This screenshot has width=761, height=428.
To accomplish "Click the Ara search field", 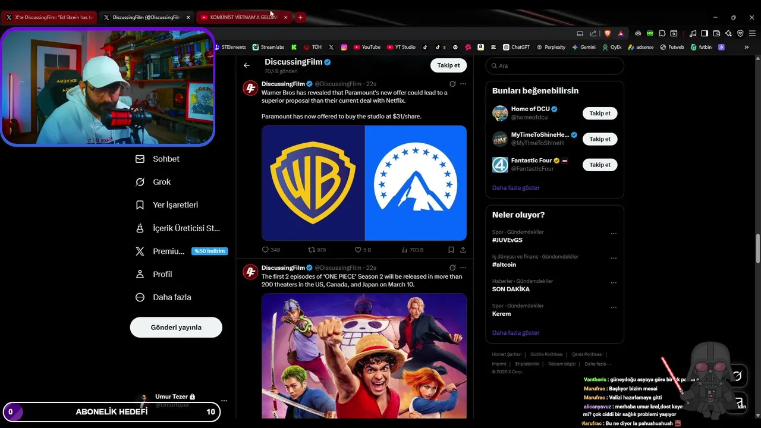I will click(x=555, y=65).
